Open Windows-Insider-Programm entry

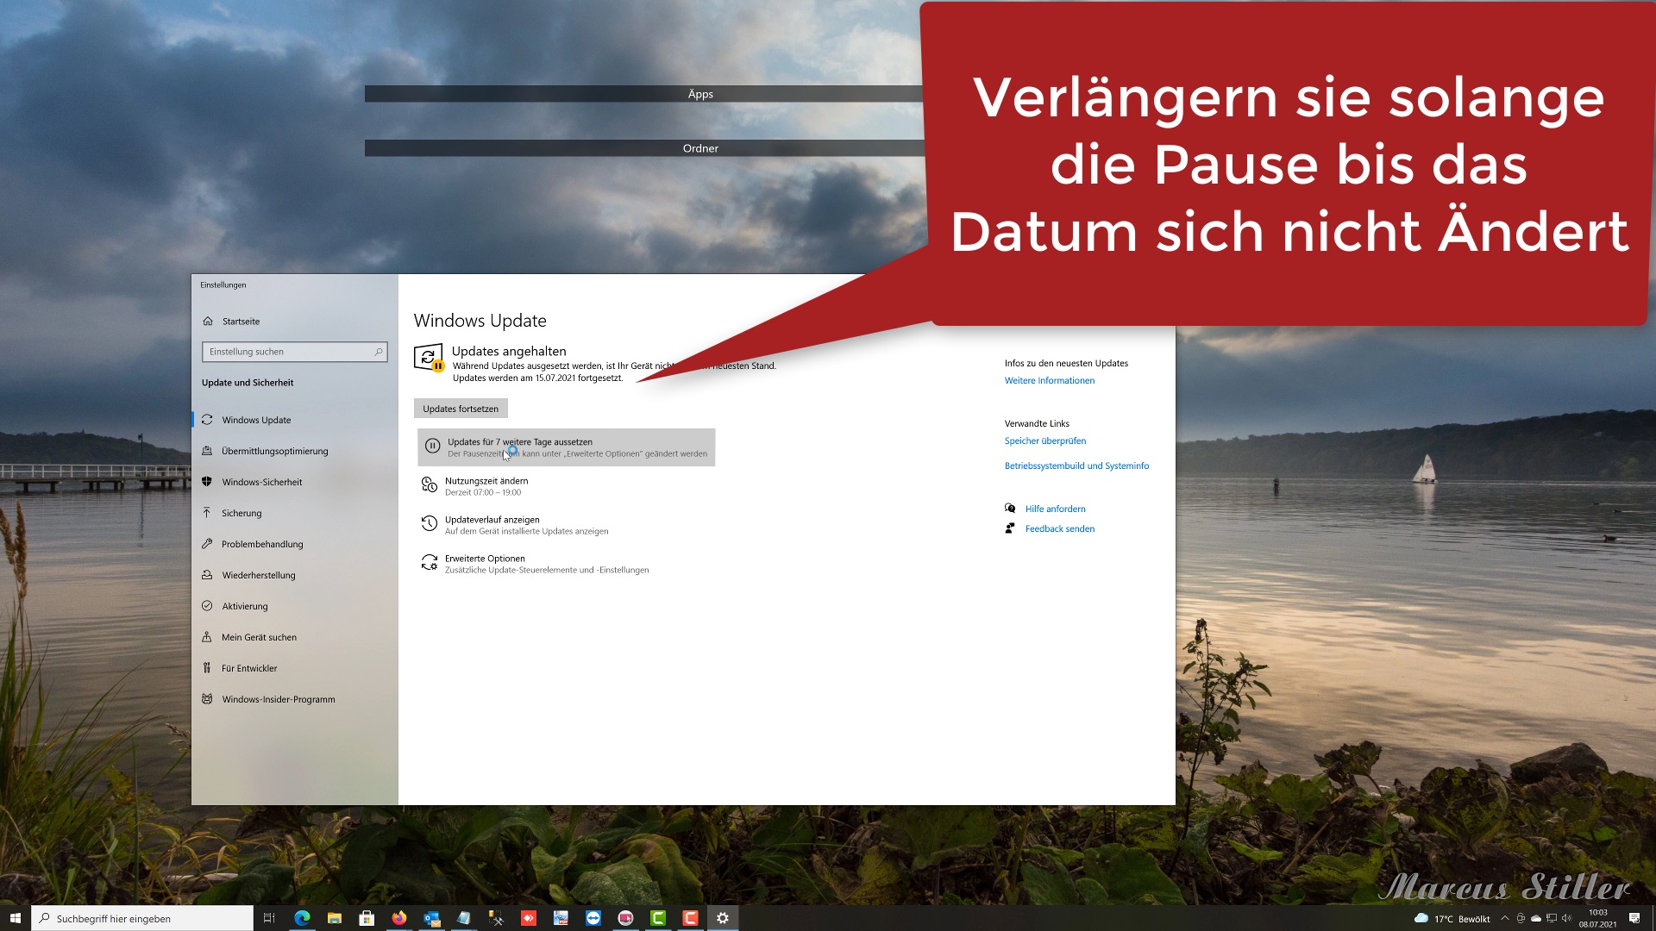point(278,699)
